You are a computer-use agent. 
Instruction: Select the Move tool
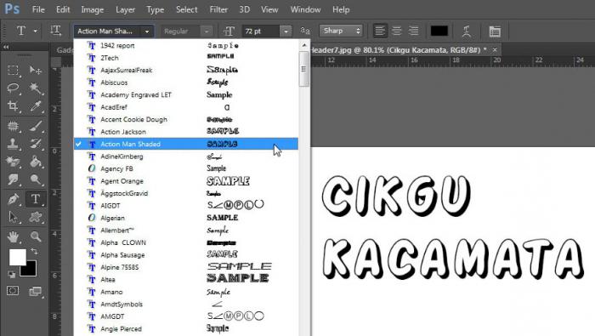[36, 71]
